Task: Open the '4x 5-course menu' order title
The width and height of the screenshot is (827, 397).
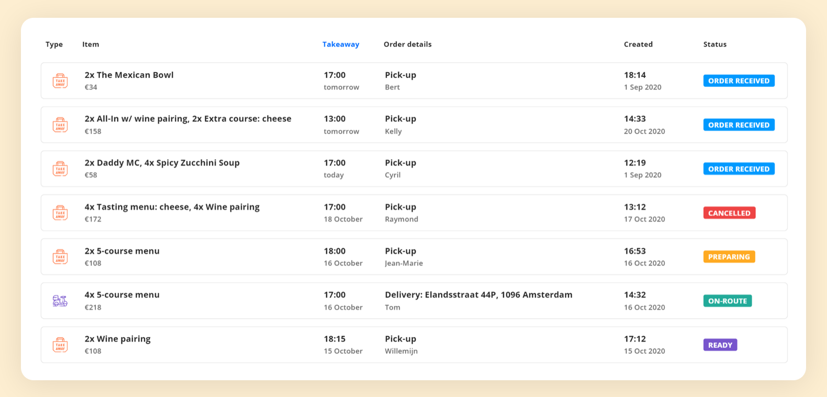Action: click(122, 295)
